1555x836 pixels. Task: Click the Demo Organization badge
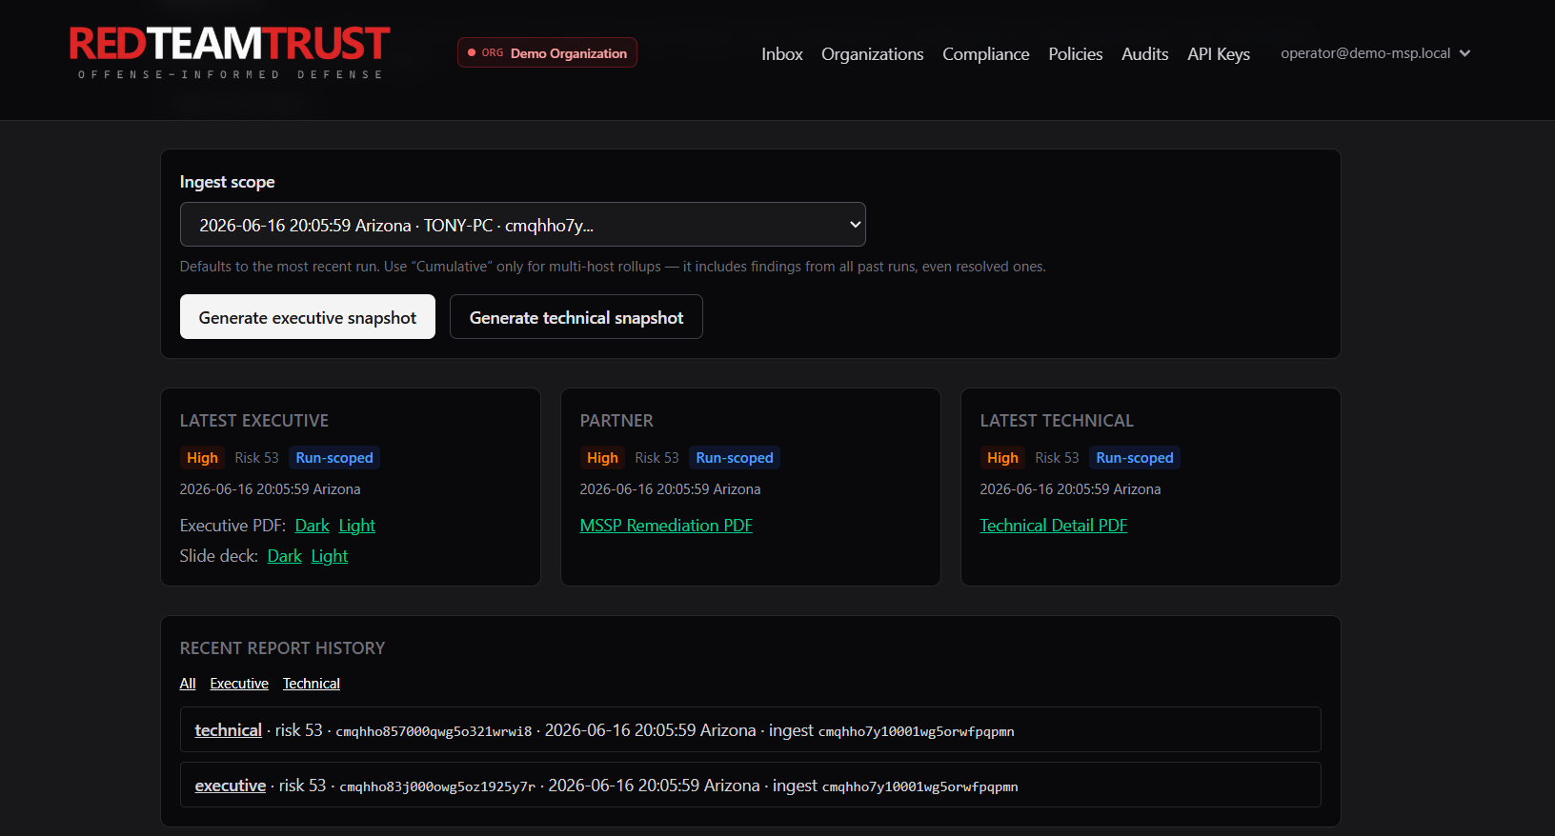pyautogui.click(x=547, y=53)
